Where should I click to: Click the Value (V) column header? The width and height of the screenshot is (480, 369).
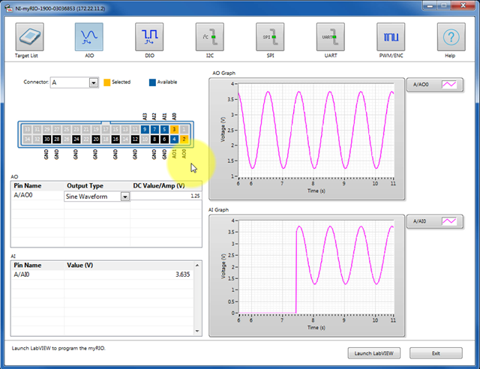[128, 265]
